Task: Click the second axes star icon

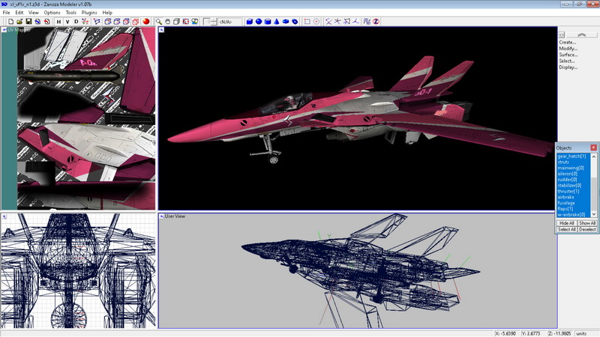Action: click(337, 22)
